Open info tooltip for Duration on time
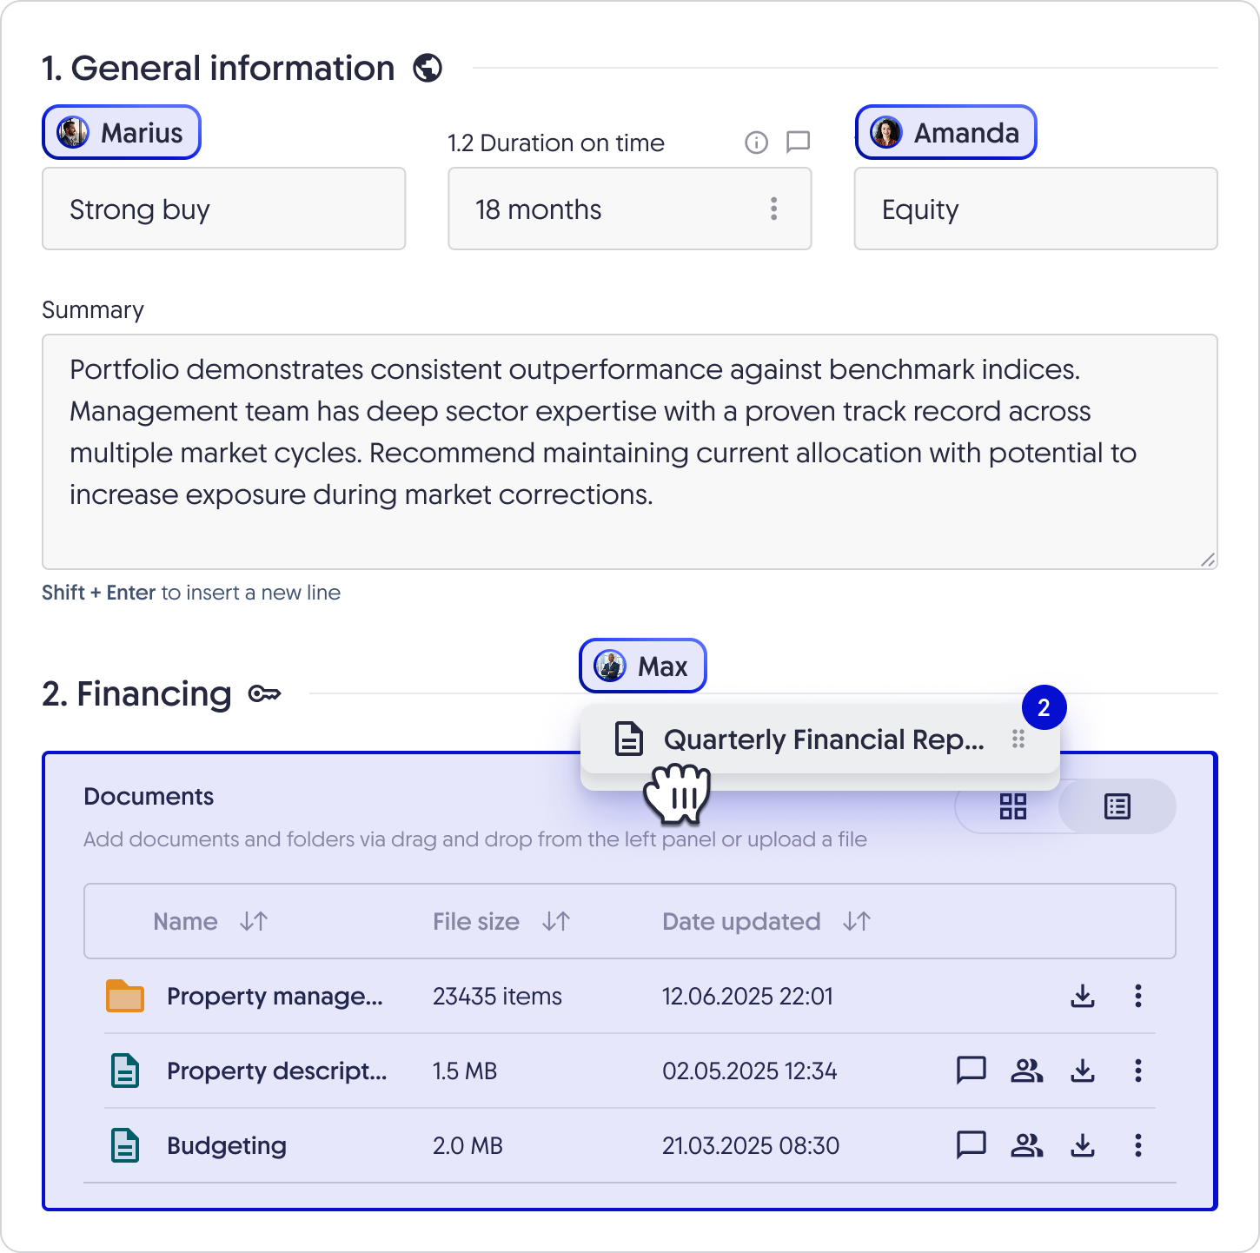Image resolution: width=1260 pixels, height=1253 pixels. (x=757, y=143)
